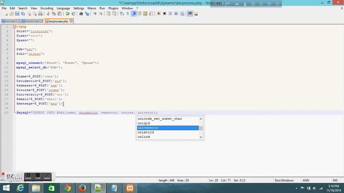This screenshot has width=344, height=193.
Task: Click the Zoom In toolbar icon
Action: pos(95,14)
